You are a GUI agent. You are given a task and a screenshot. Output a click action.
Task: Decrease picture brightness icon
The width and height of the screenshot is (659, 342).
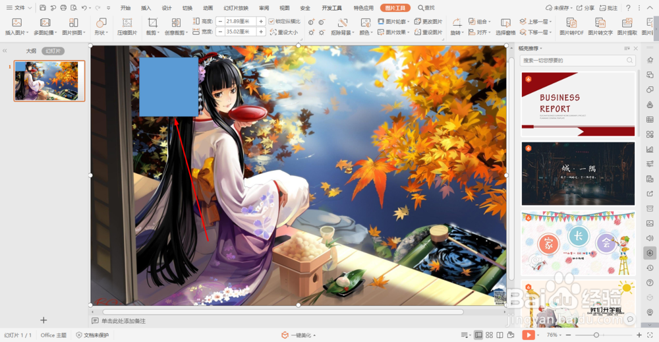(322, 32)
